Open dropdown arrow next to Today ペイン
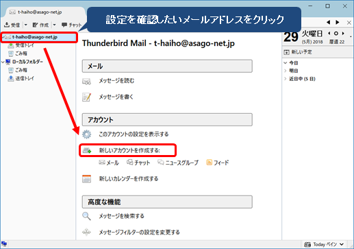Screen dimensions: 354x249 (342, 244)
